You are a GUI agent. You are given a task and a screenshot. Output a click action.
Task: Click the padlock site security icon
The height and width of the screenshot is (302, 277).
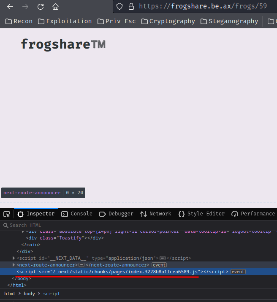click(x=131, y=6)
